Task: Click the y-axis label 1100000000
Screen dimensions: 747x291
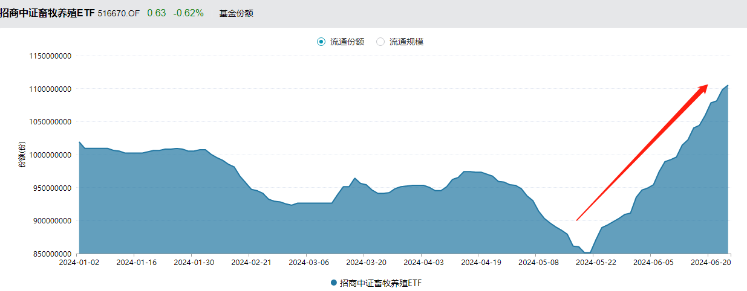Action: [x=51, y=89]
